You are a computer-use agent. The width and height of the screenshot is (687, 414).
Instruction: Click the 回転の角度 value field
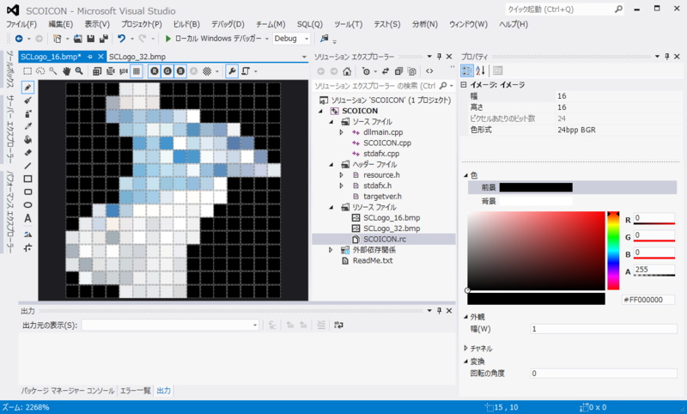(x=604, y=374)
